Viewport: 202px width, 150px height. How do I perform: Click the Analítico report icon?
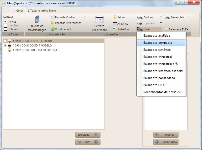pyautogui.click(x=115, y=23)
